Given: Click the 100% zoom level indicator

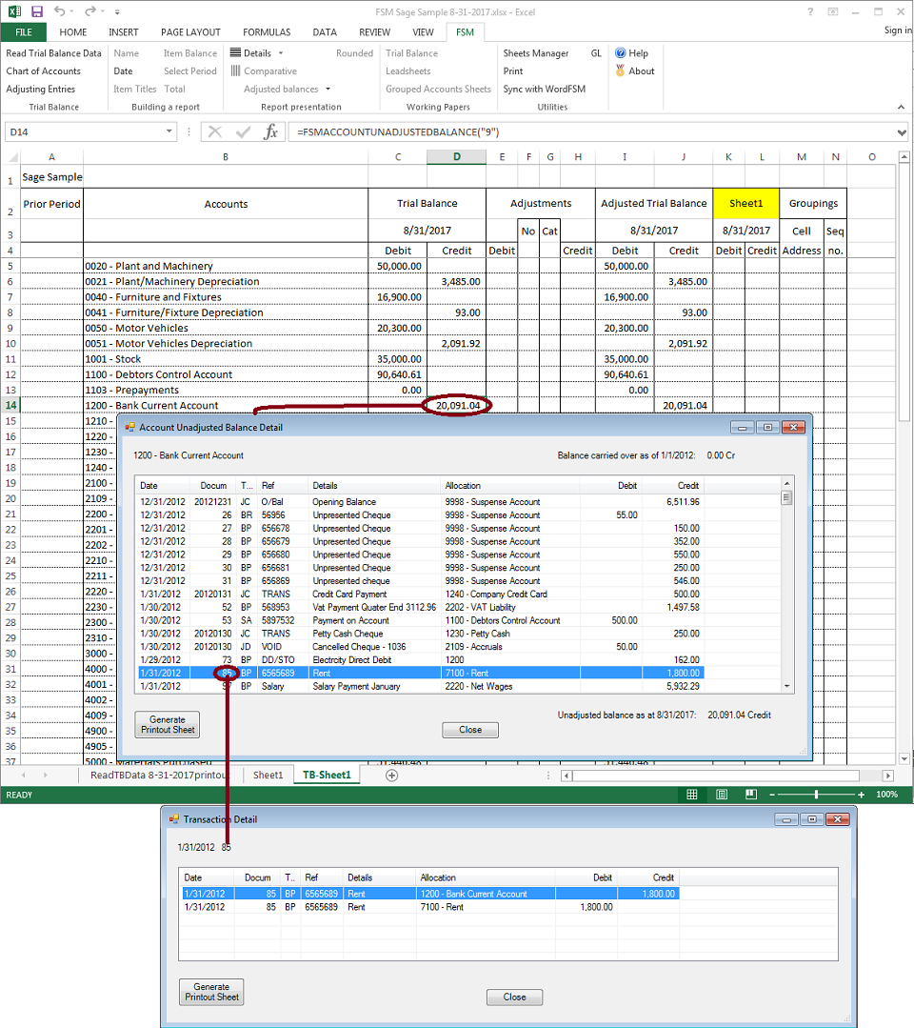Looking at the screenshot, I should [886, 795].
